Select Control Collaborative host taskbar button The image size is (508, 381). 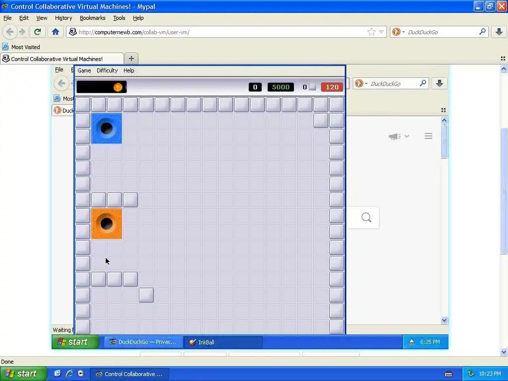pos(129,374)
